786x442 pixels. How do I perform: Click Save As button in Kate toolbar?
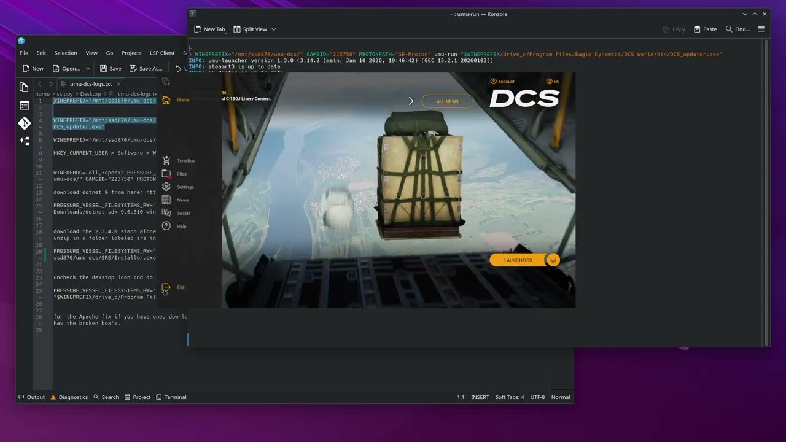tap(146, 68)
